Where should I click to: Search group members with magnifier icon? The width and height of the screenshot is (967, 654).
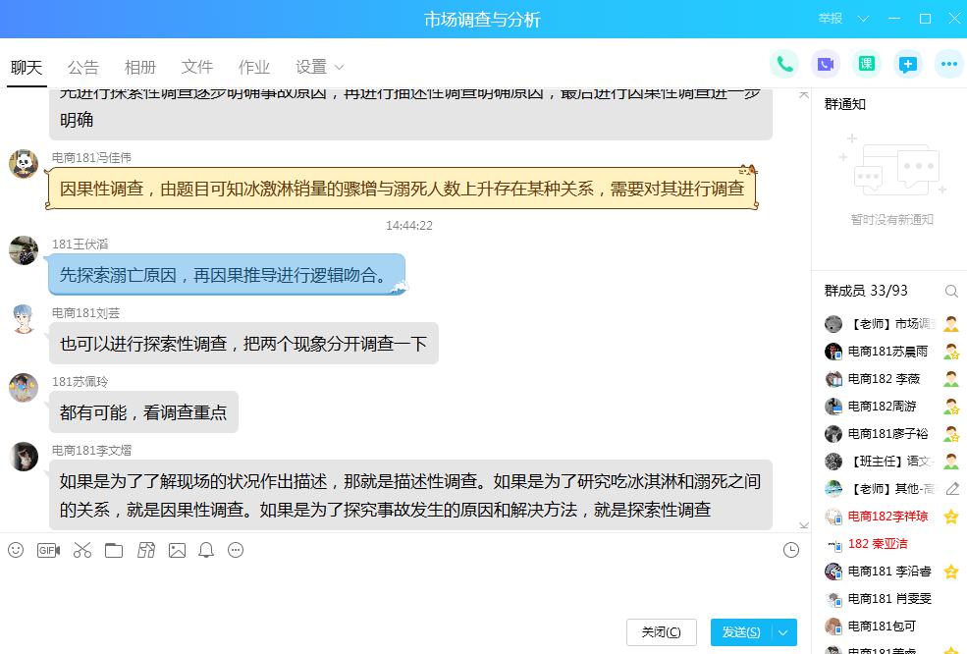[x=950, y=291]
